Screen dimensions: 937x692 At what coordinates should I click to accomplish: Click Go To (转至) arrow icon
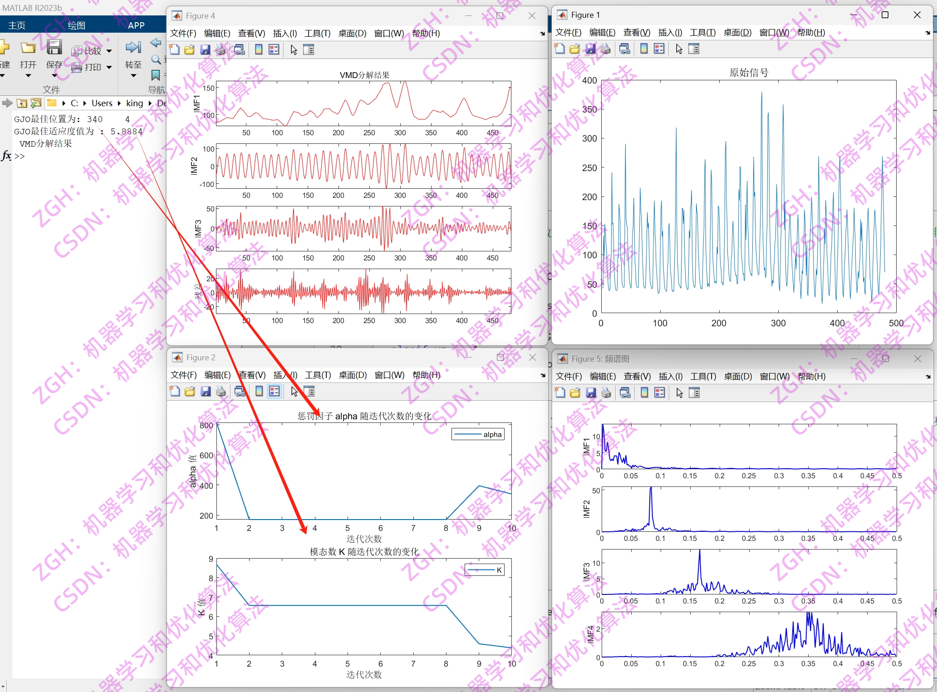(x=133, y=47)
